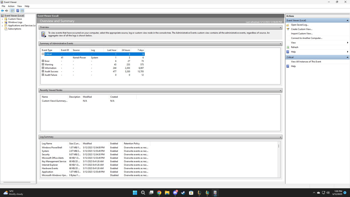
Task: Open the Help menu in menu bar
Action: point(27,6)
